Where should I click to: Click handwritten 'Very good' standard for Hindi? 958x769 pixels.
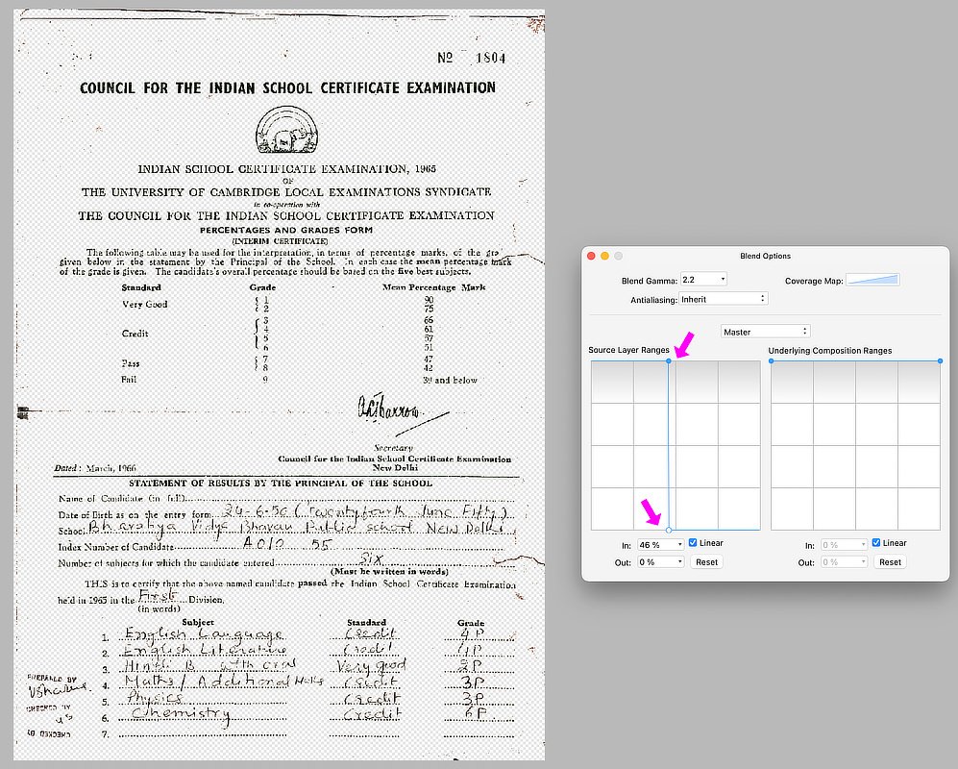(x=370, y=665)
